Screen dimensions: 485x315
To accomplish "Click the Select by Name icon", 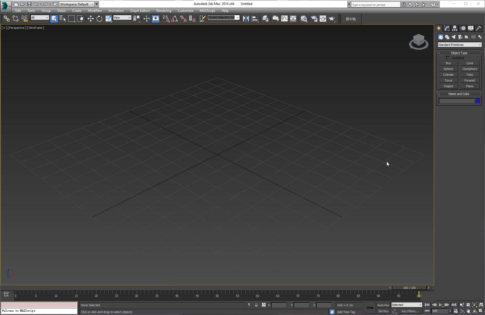I will coord(63,19).
